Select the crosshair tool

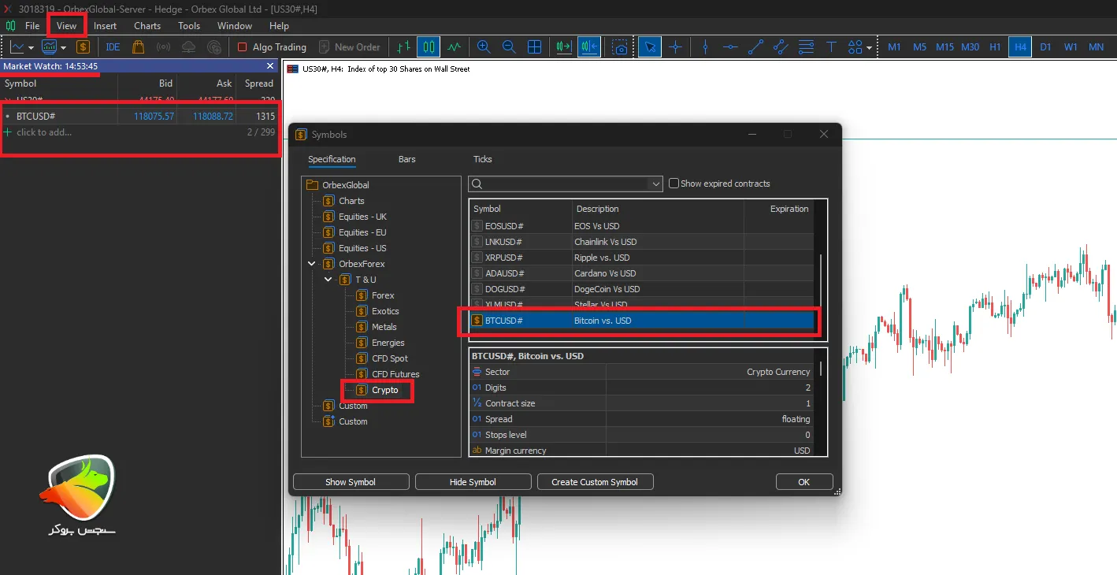tap(675, 47)
